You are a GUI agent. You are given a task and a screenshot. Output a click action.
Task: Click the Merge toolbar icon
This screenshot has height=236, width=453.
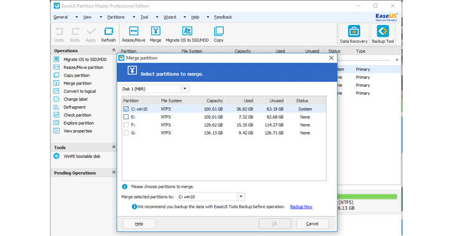coord(156,31)
